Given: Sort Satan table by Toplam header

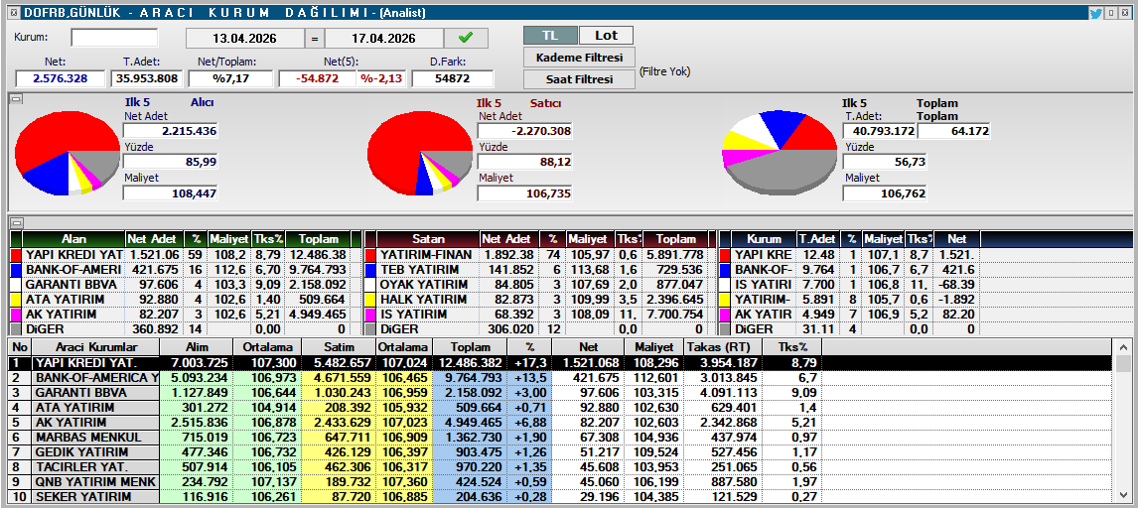Looking at the screenshot, I should point(674,239).
